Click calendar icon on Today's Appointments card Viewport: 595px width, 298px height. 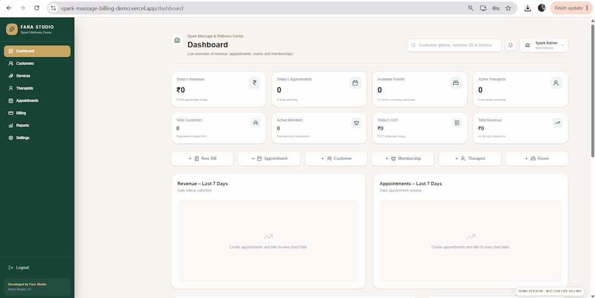(x=355, y=83)
